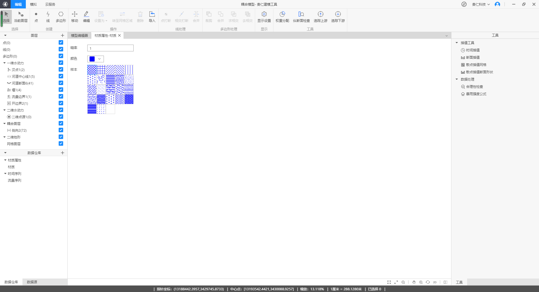Image resolution: width=539 pixels, height=292 pixels.
Task: Toggle the 2D view mode
Action: click(435, 282)
